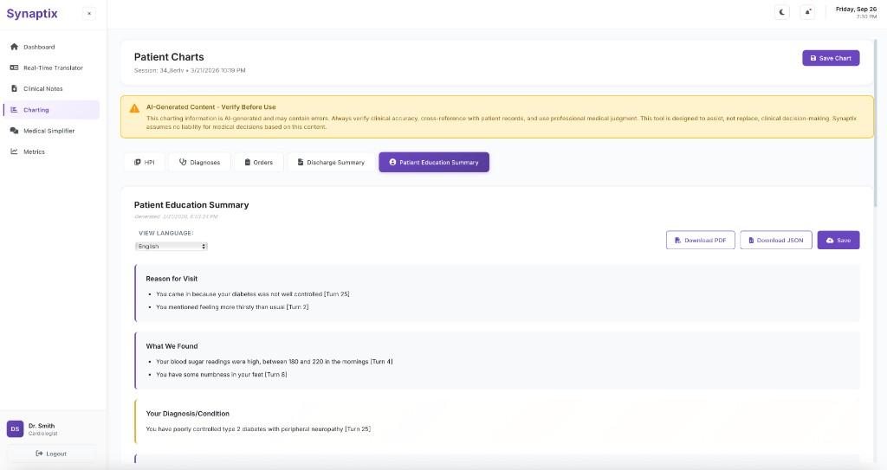Screen dimensions: 887x470
Task: Open the Discharge Summary tab
Action: click(x=331, y=163)
